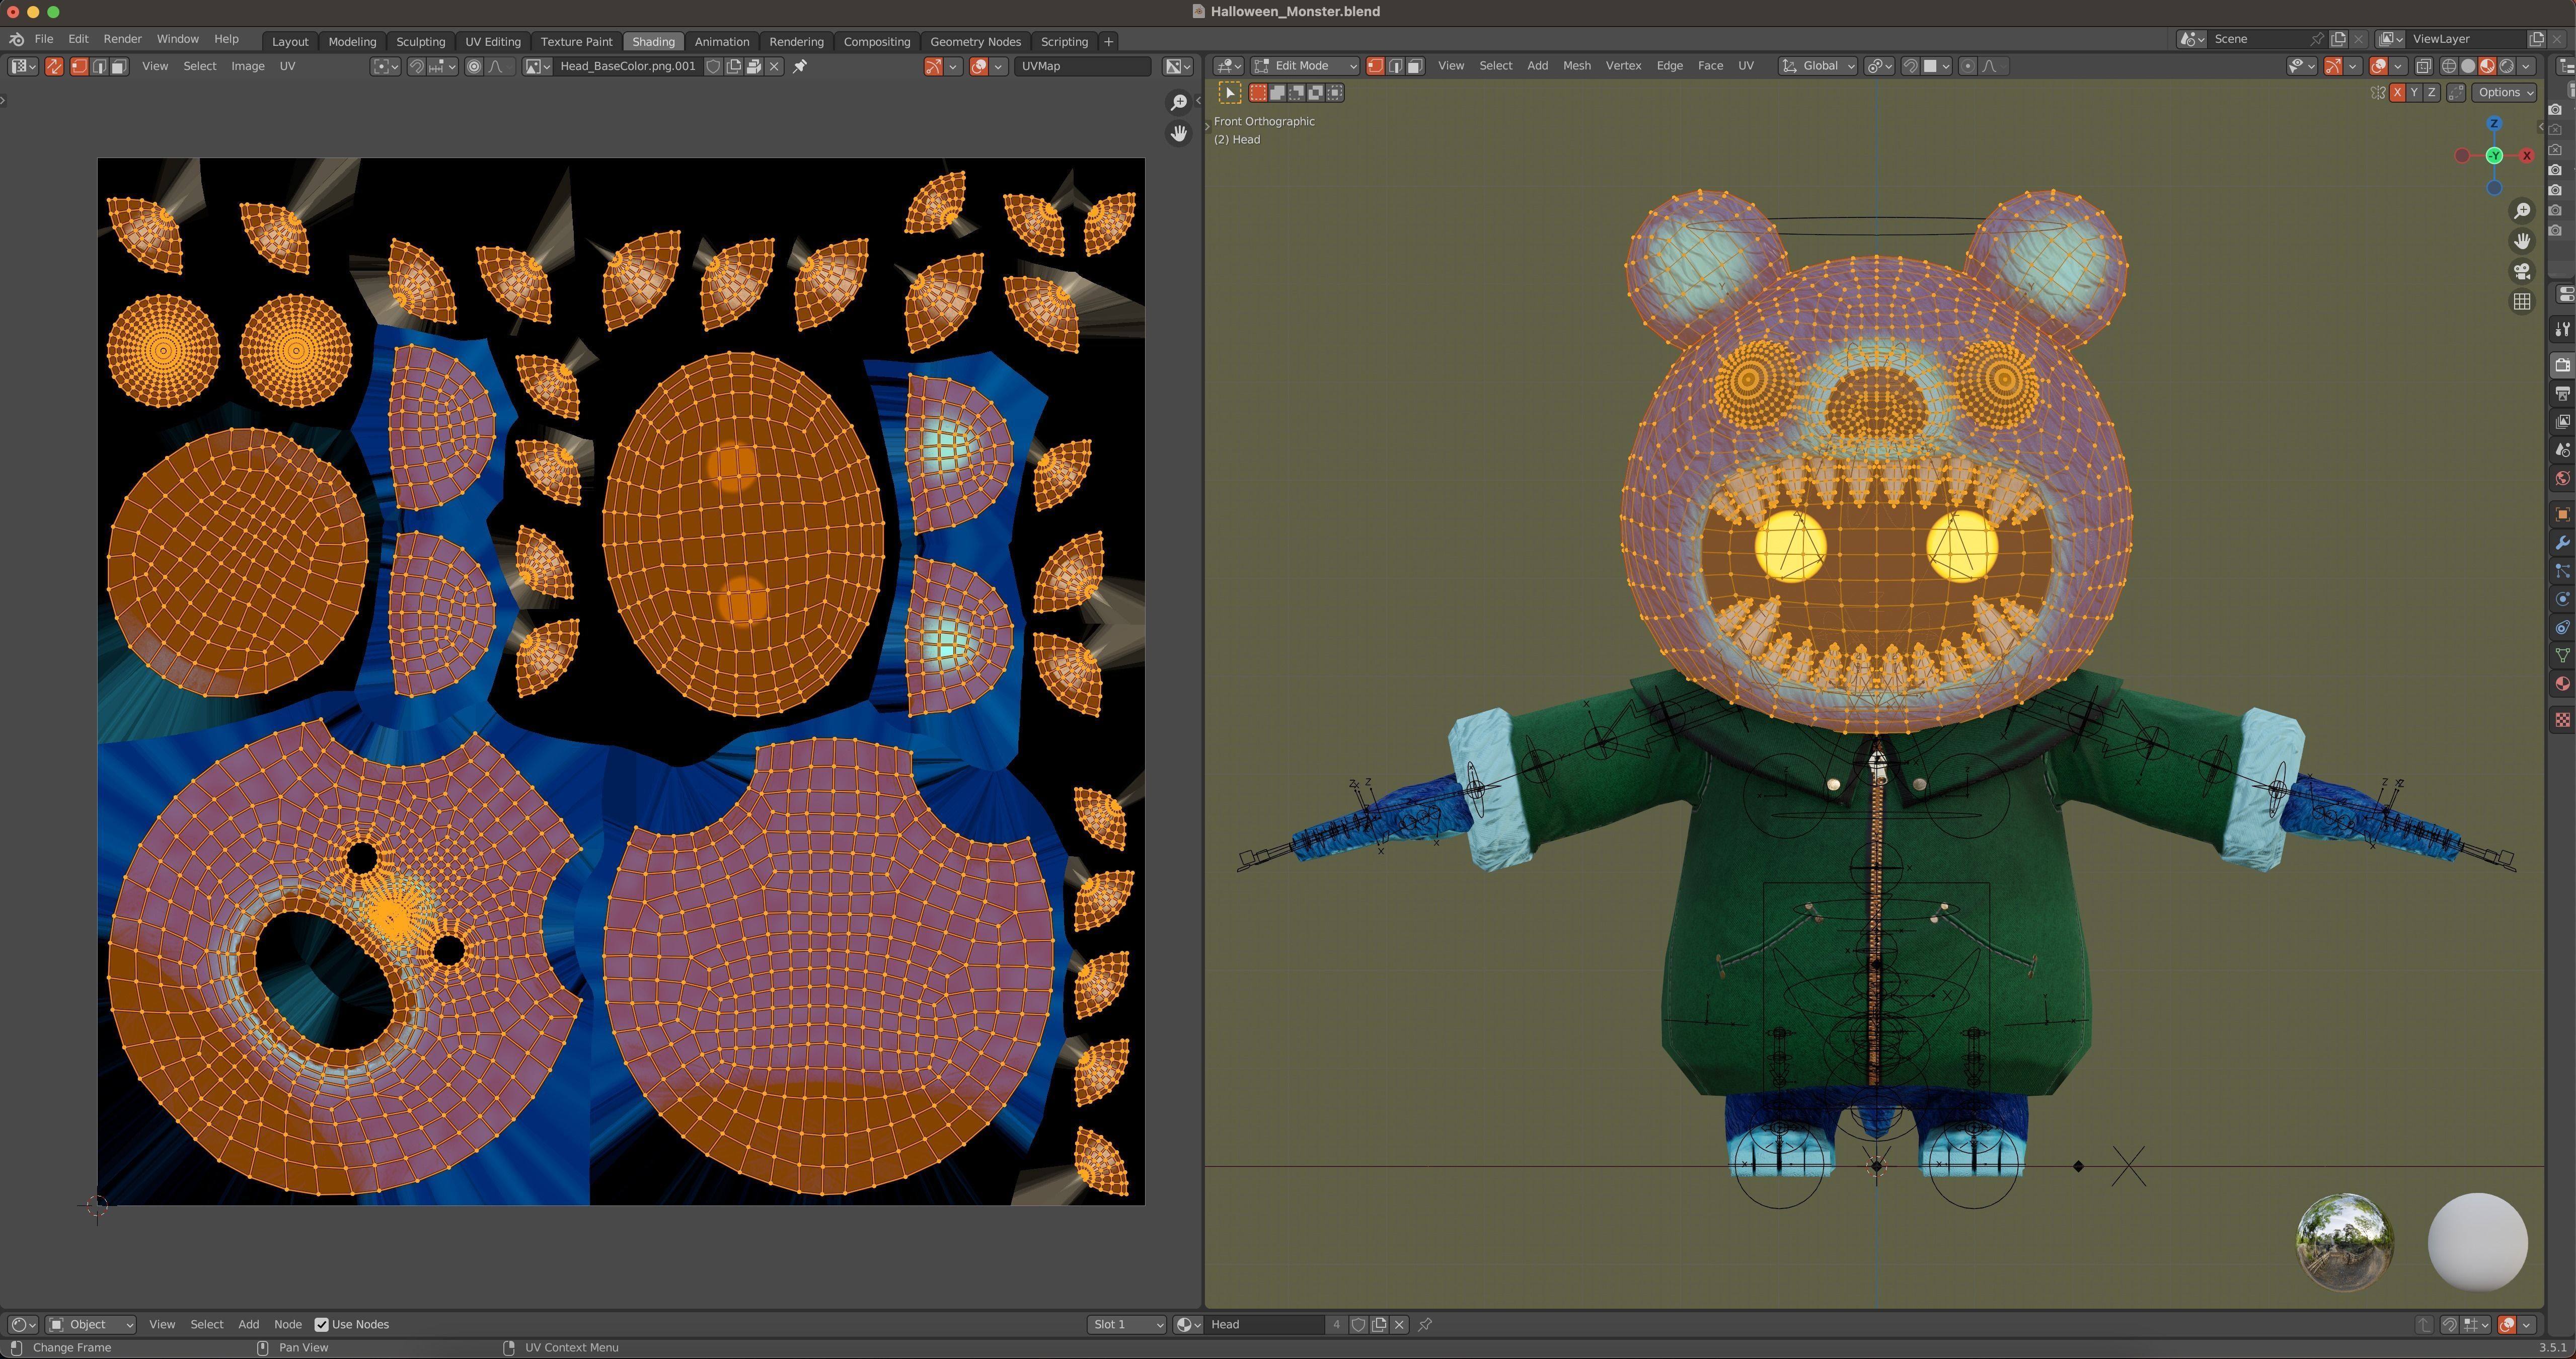Click zoom magnifier in UV editor
The width and height of the screenshot is (2576, 1359).
tap(1179, 103)
